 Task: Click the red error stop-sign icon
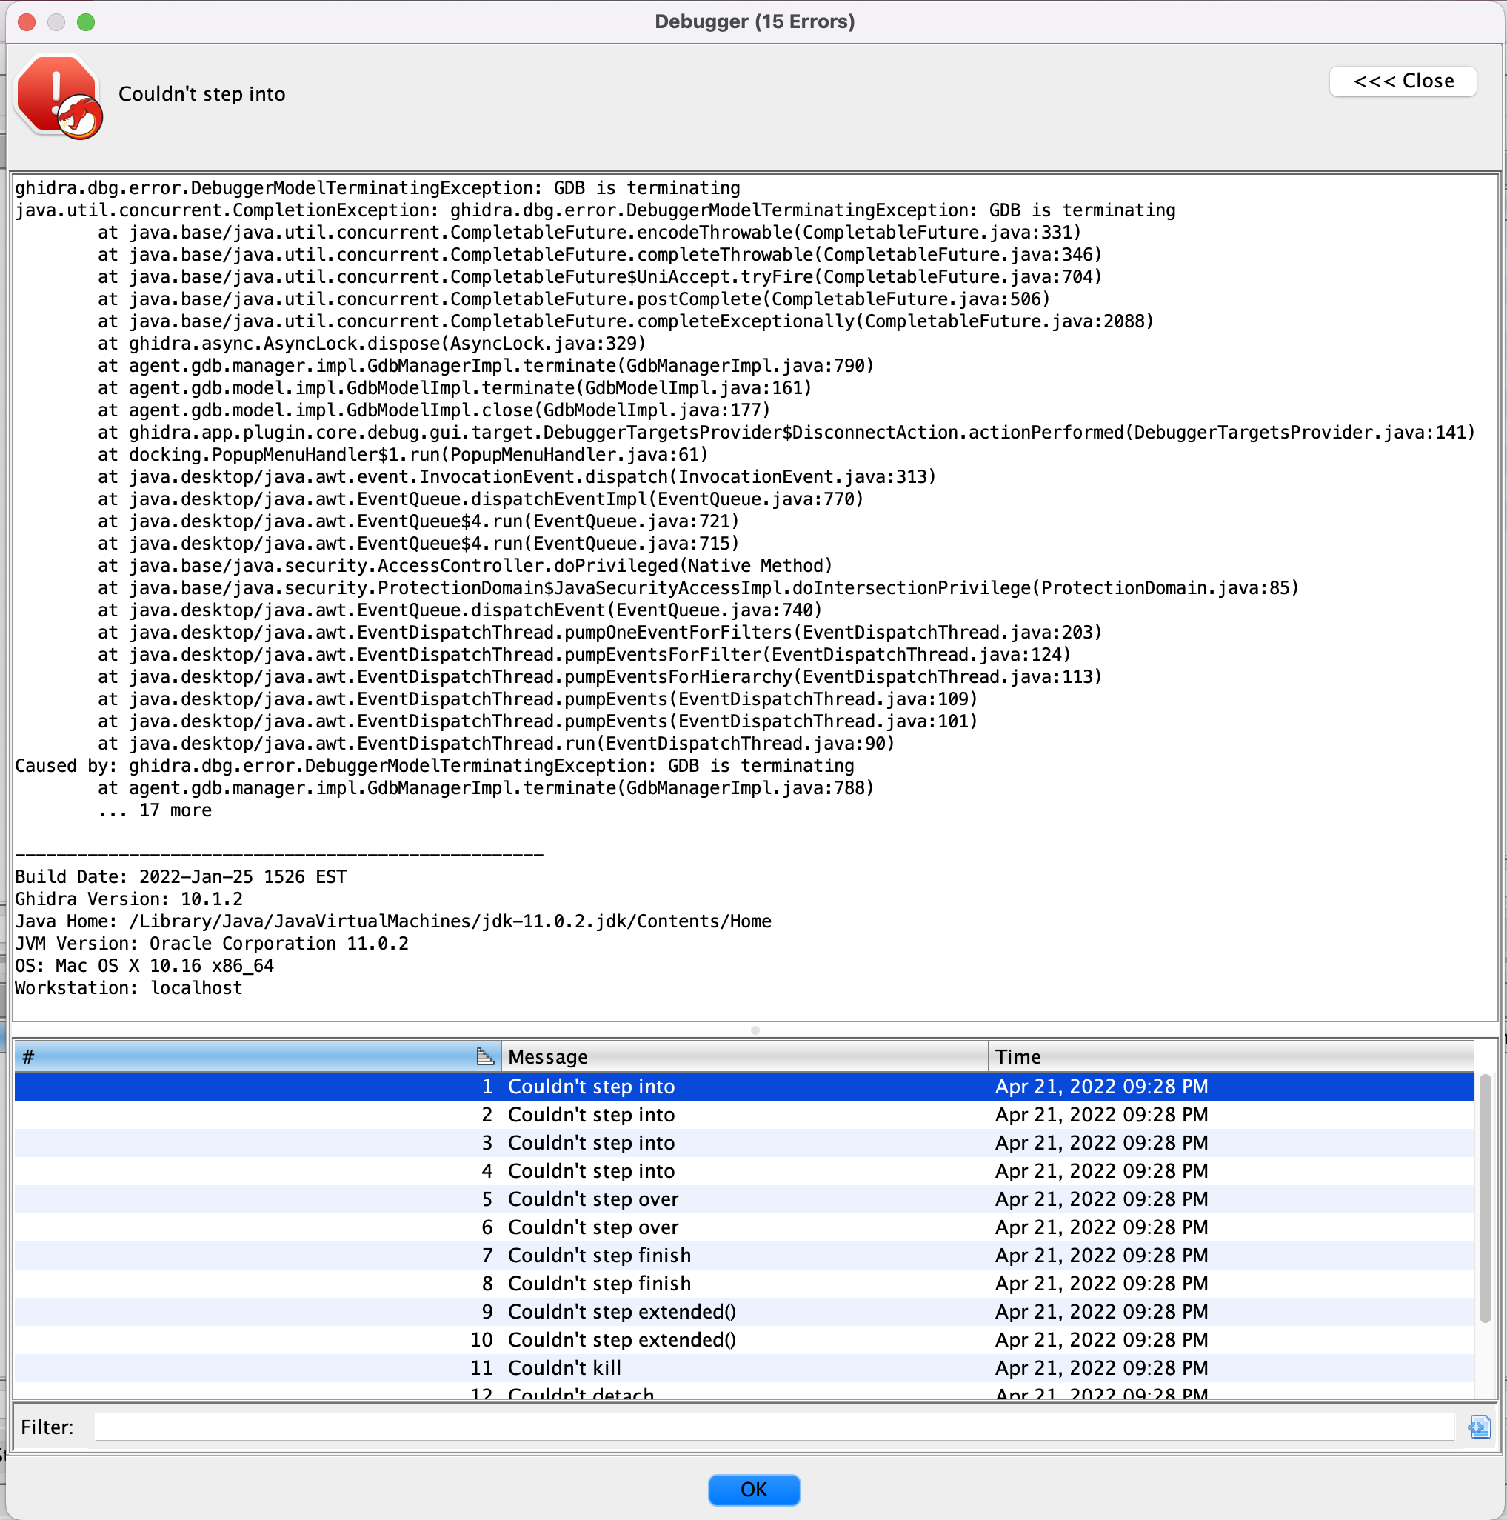coord(59,96)
